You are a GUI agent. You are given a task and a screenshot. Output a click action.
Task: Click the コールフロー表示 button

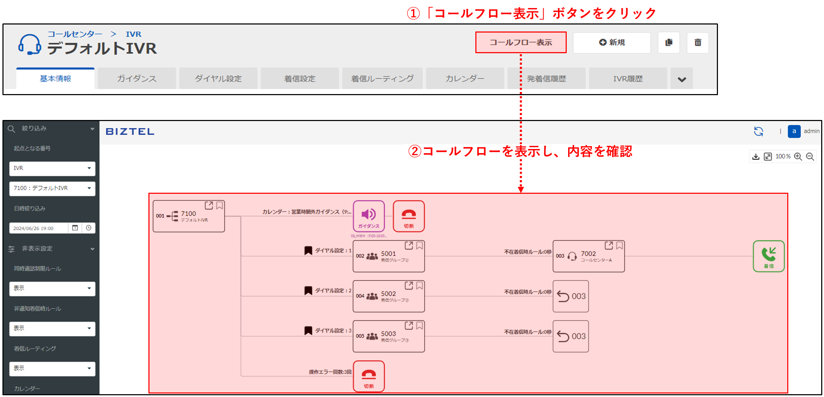point(521,42)
